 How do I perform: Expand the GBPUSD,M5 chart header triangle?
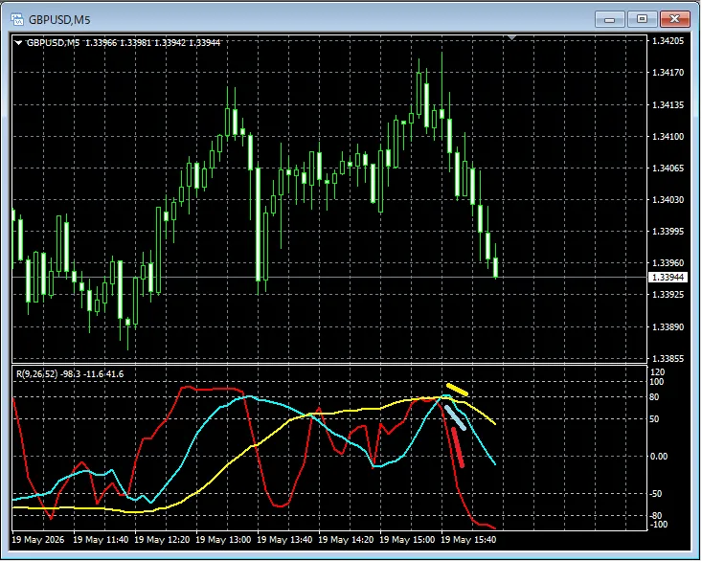pos(18,43)
